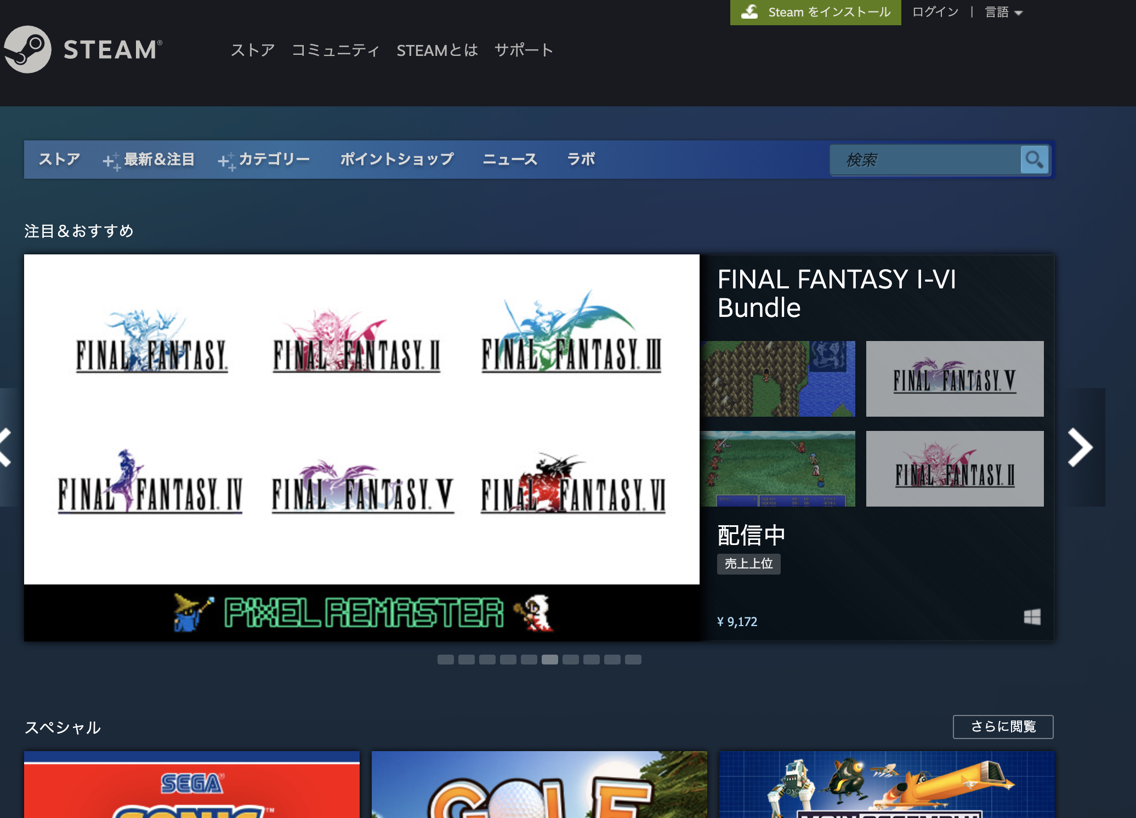Click the 売上上位 tag

[748, 564]
